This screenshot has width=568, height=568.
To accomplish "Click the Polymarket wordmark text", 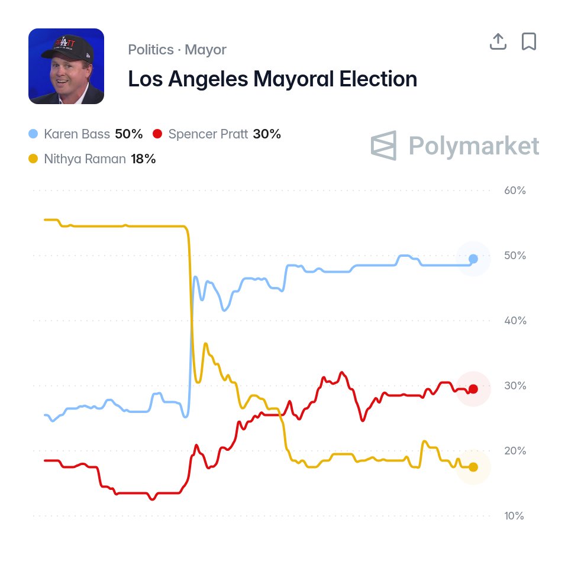I will (x=474, y=146).
